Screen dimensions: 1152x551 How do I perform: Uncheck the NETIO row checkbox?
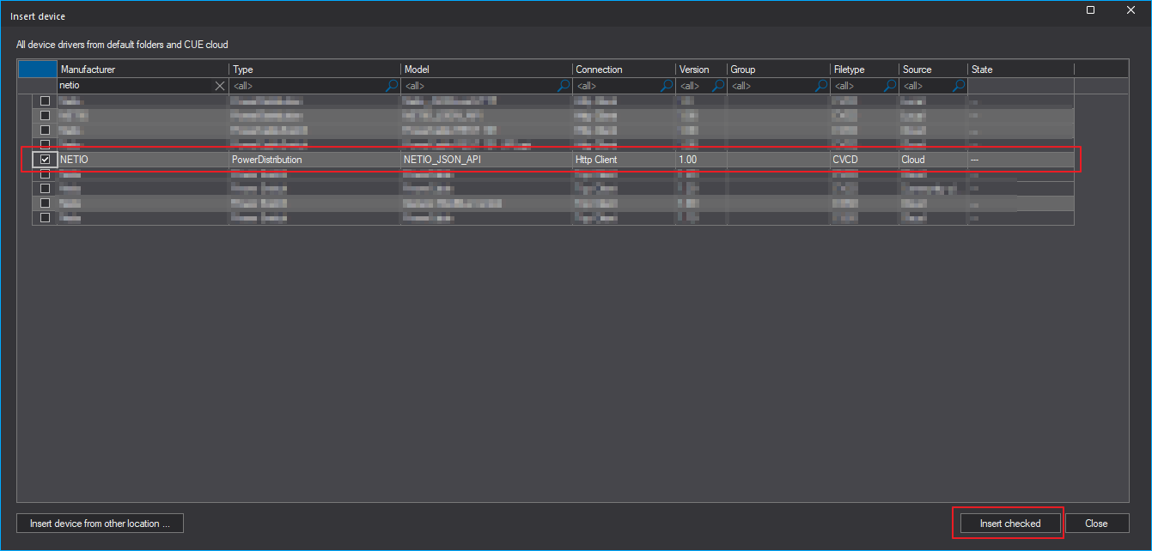coord(45,160)
